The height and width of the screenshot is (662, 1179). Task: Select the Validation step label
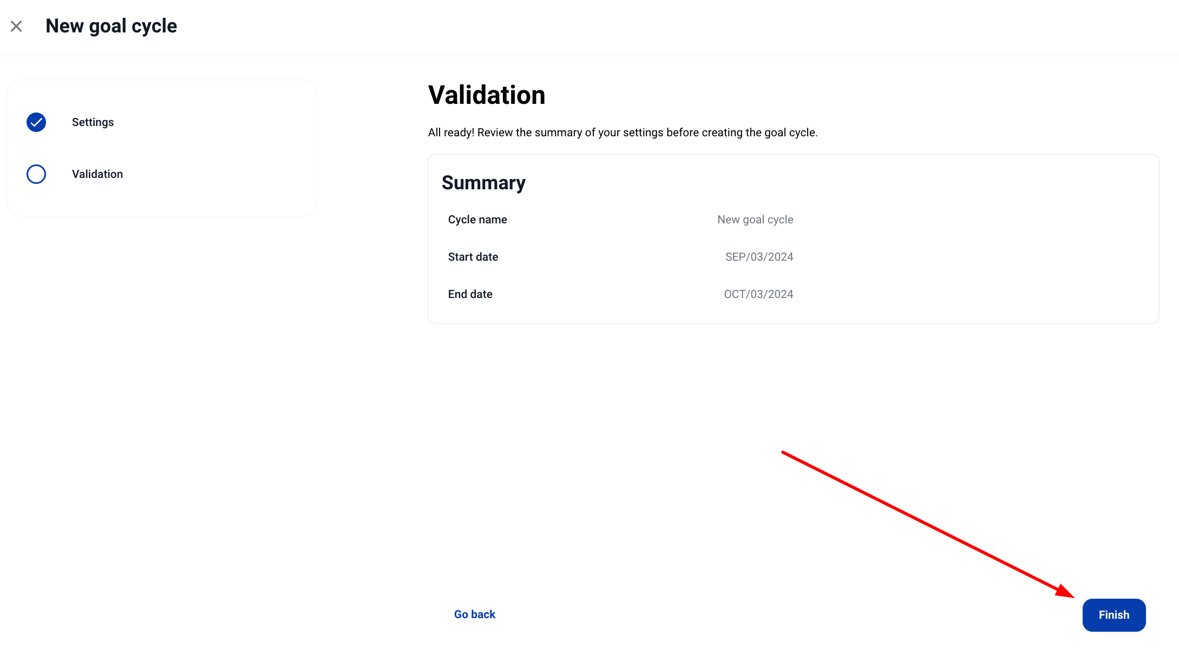coord(97,174)
